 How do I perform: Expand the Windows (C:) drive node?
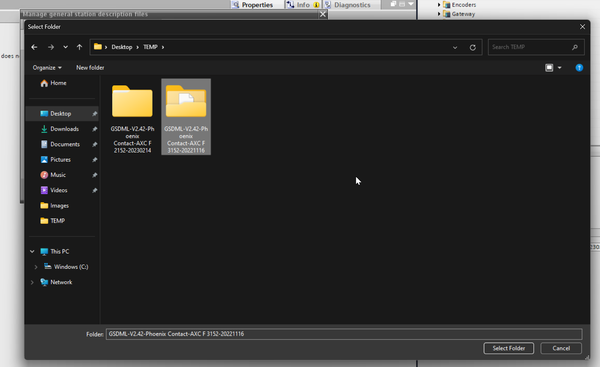click(36, 267)
